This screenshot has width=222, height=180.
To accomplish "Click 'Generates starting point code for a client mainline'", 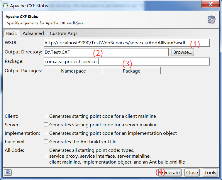I will (103, 116).
